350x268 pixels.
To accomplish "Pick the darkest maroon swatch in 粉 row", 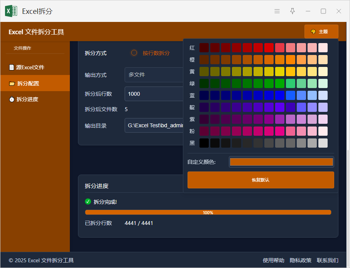I will [x=204, y=131].
